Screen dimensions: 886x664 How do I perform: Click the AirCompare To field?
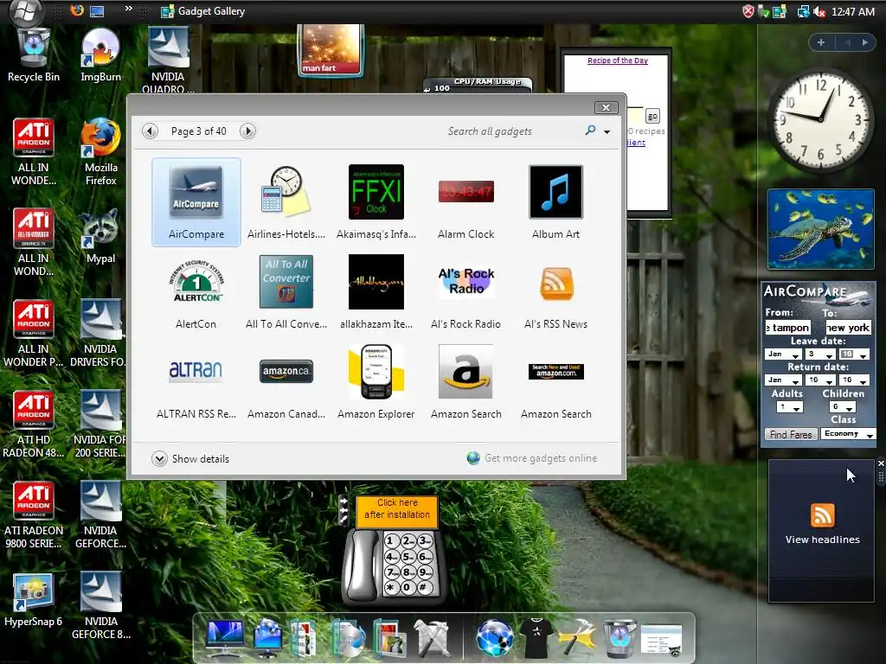point(848,328)
